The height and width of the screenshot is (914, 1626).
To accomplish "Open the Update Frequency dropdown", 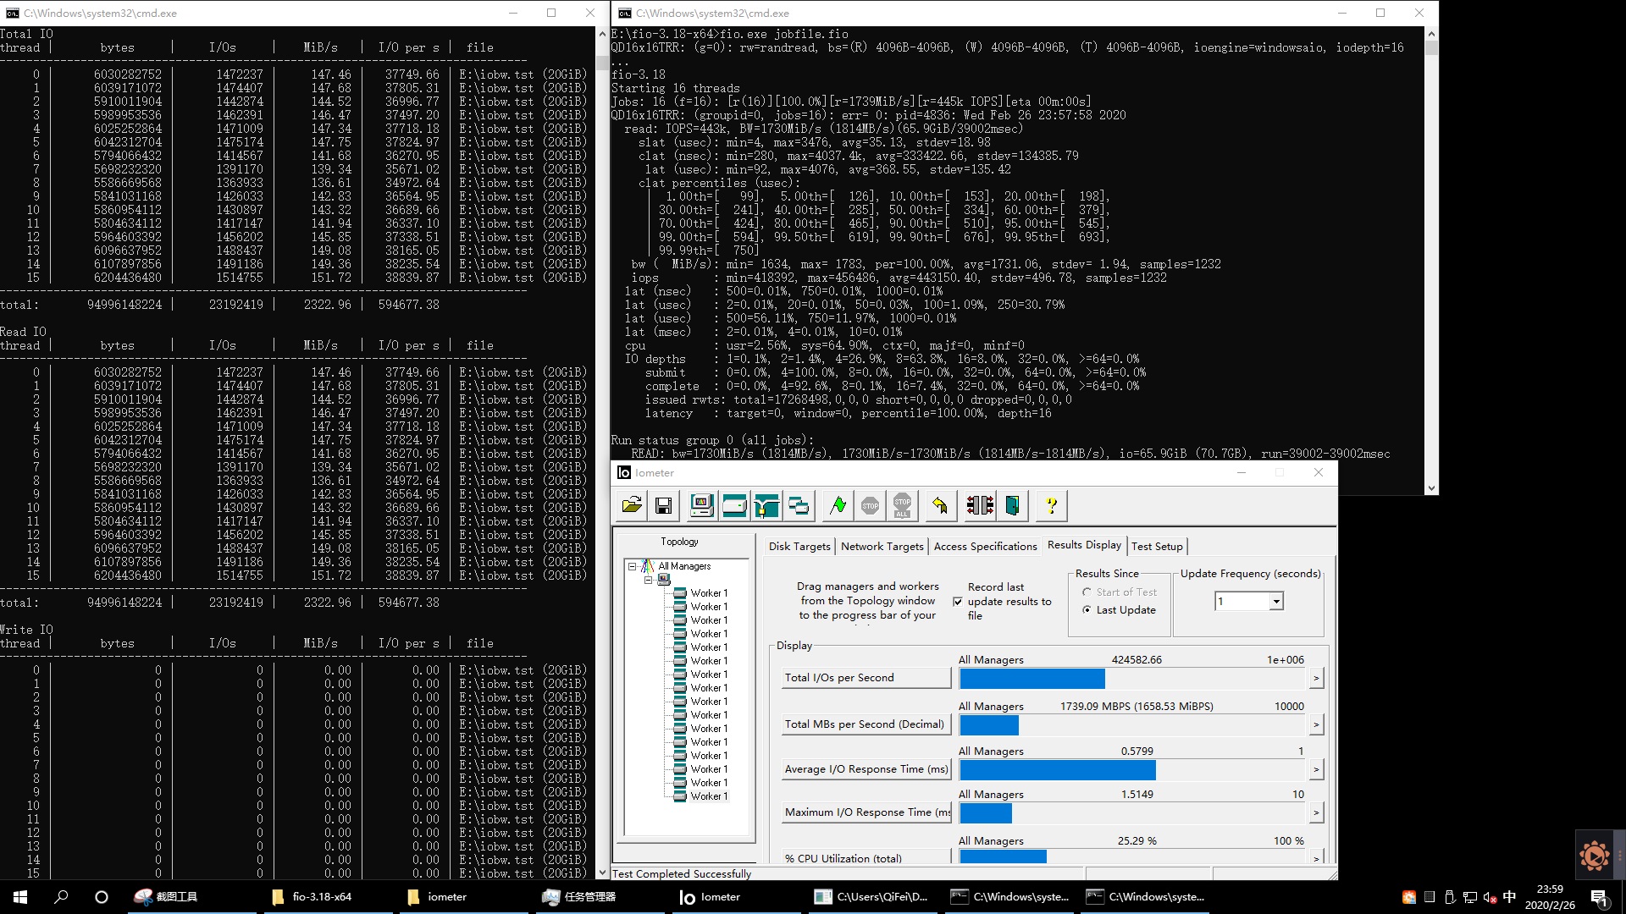I will pyautogui.click(x=1277, y=601).
